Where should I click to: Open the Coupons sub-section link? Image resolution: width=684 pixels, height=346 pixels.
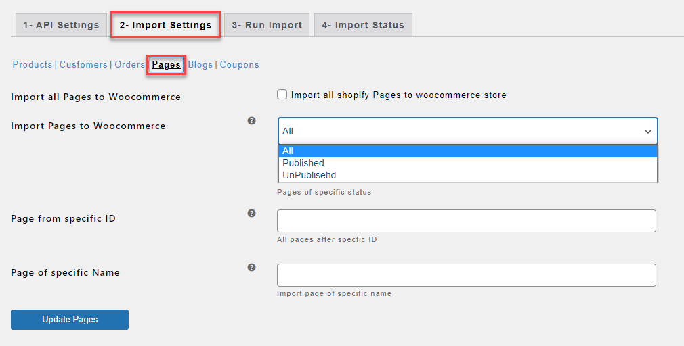pyautogui.click(x=240, y=64)
